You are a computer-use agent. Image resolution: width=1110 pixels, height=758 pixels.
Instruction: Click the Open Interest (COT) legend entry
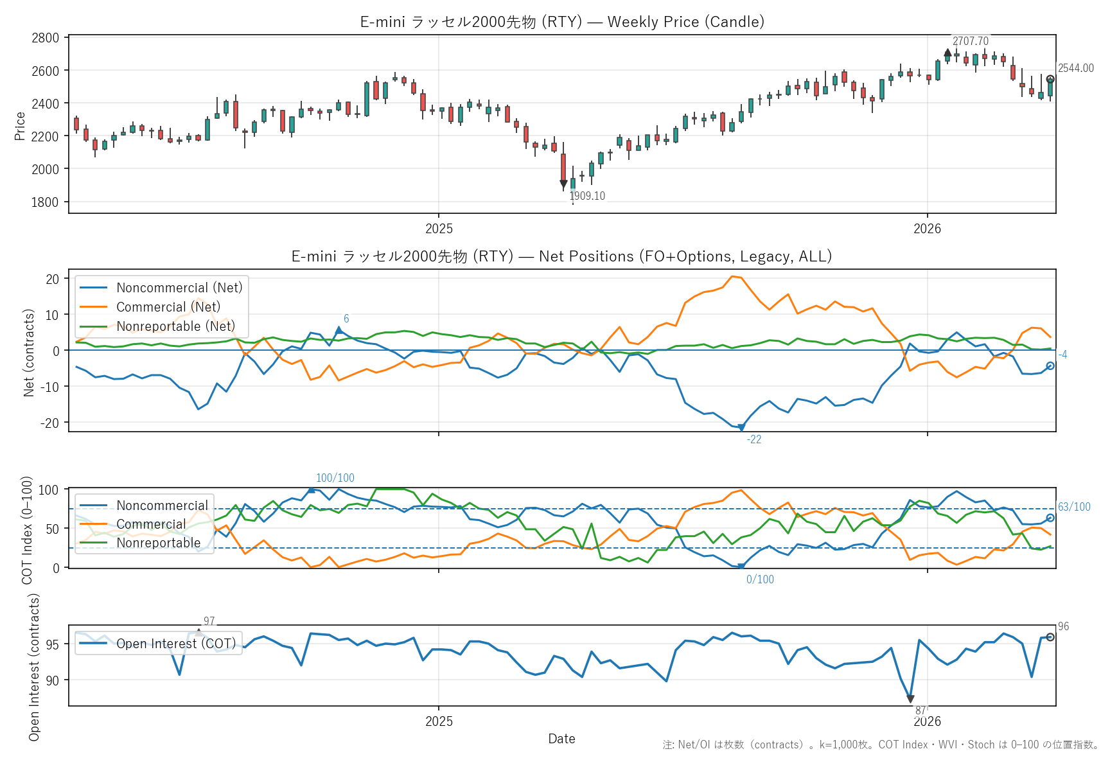pos(176,644)
